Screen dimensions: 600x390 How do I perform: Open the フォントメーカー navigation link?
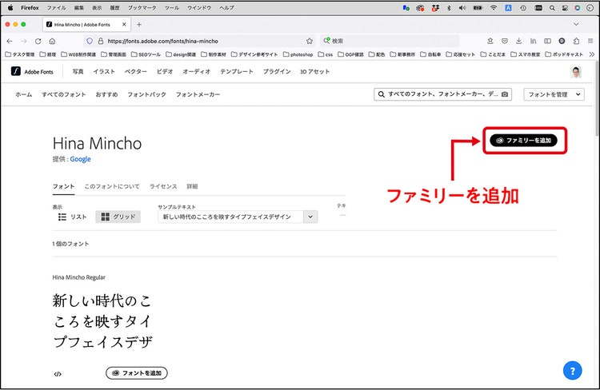[198, 94]
